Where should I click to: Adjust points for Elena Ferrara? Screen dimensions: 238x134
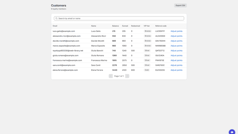176,70
